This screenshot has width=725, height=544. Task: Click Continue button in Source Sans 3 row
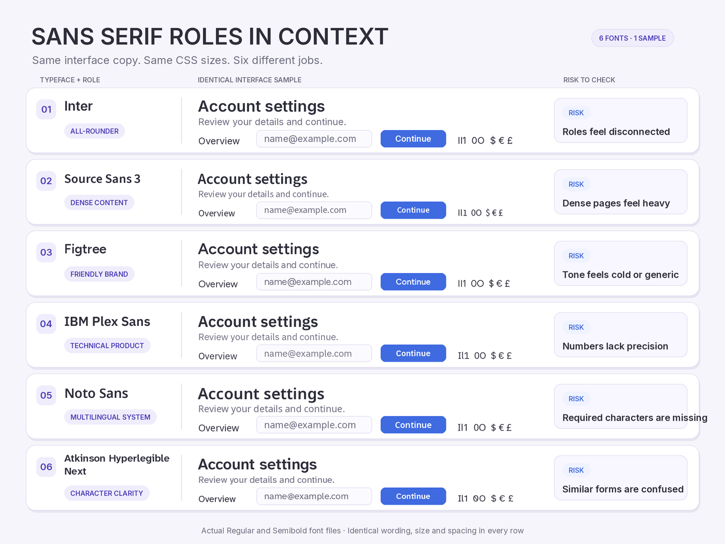click(x=413, y=210)
